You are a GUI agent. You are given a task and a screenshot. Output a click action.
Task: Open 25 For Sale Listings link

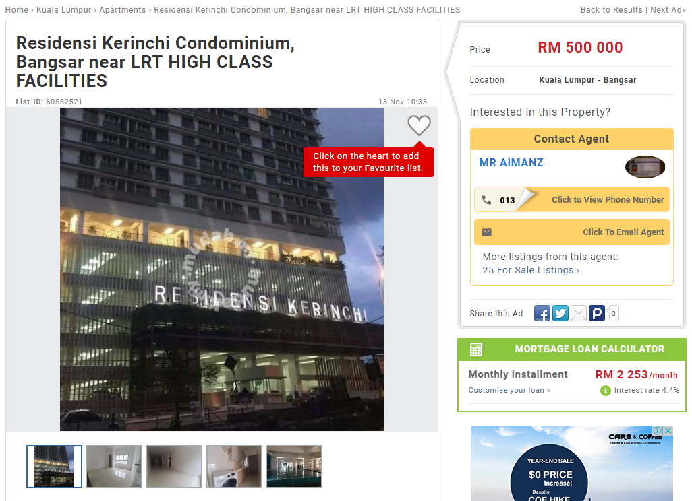(x=531, y=270)
